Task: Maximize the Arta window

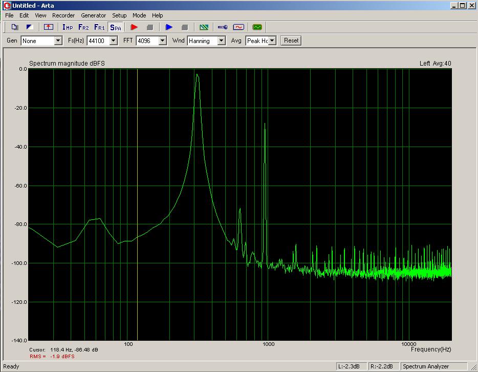Action: 462,6
